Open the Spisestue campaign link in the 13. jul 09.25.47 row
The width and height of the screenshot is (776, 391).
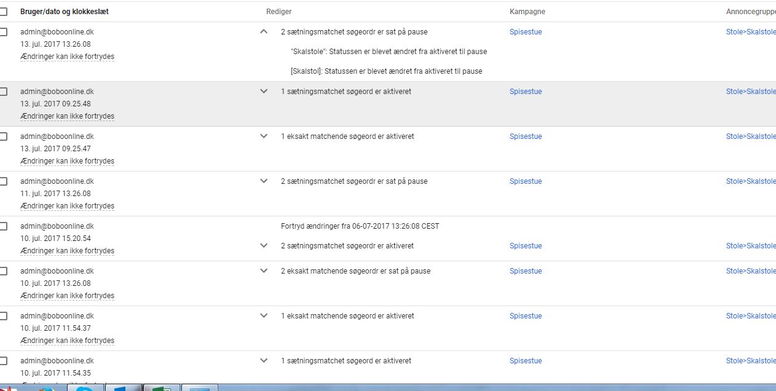(526, 136)
